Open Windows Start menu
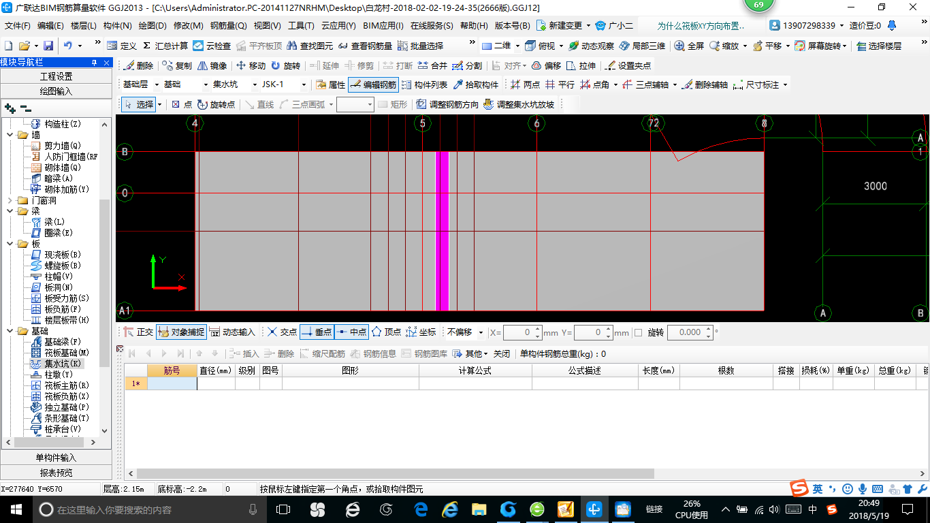This screenshot has height=523, width=930. coord(15,509)
